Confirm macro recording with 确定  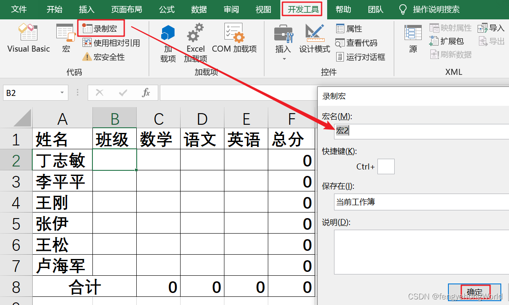tap(474, 292)
